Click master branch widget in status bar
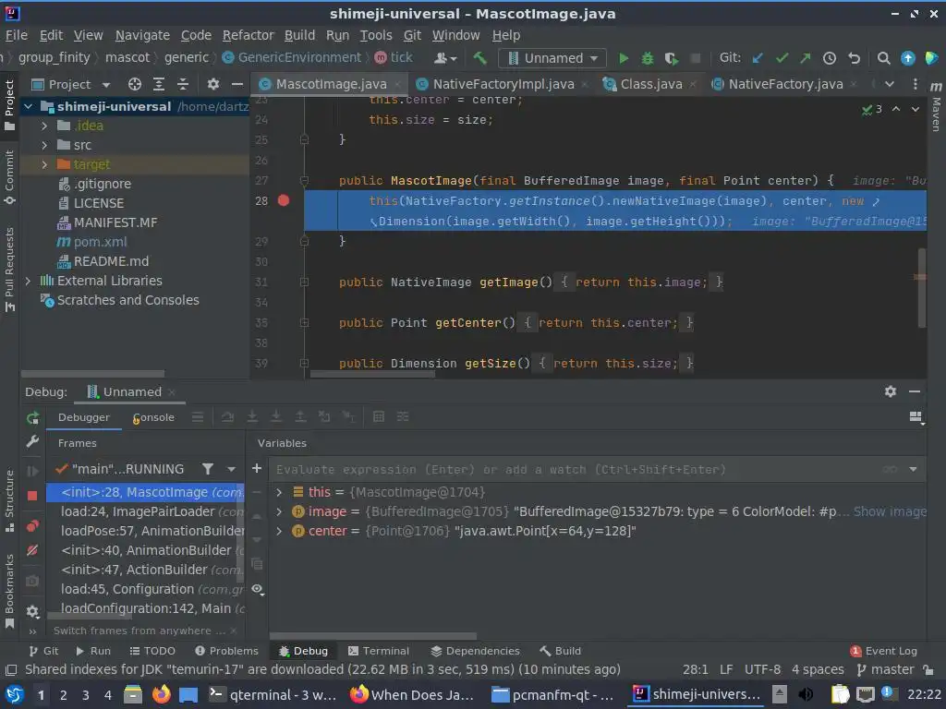 pos(885,669)
